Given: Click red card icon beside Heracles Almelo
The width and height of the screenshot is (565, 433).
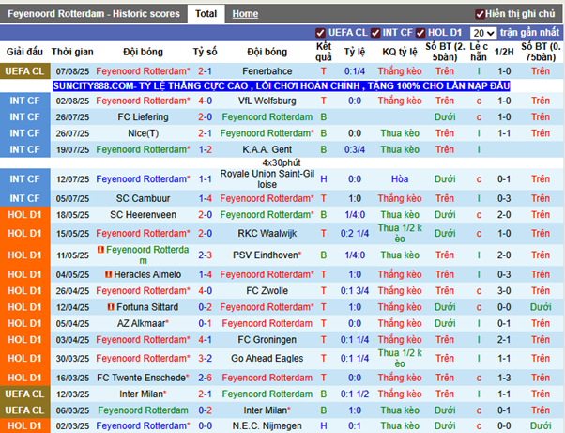Looking at the screenshot, I should click(x=108, y=274).
